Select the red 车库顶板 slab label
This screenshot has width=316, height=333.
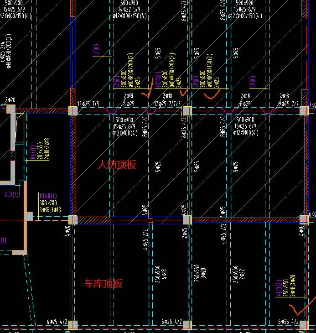click(103, 284)
